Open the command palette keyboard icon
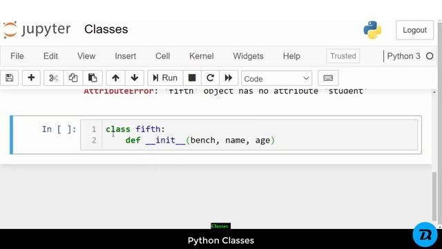This screenshot has height=249, width=442. (x=328, y=78)
